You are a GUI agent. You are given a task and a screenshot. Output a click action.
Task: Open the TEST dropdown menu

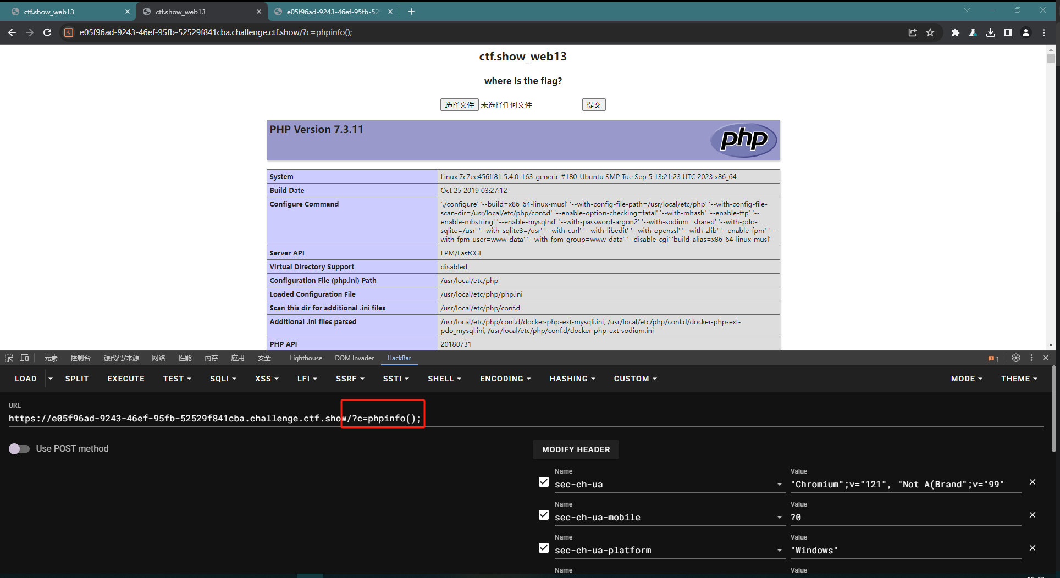(x=177, y=379)
